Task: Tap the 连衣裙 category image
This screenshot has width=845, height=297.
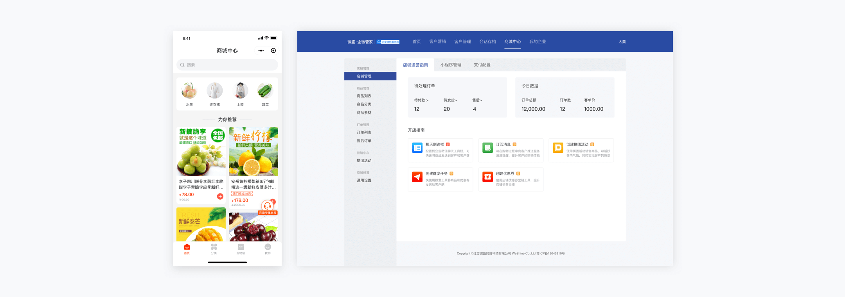Action: pos(215,91)
